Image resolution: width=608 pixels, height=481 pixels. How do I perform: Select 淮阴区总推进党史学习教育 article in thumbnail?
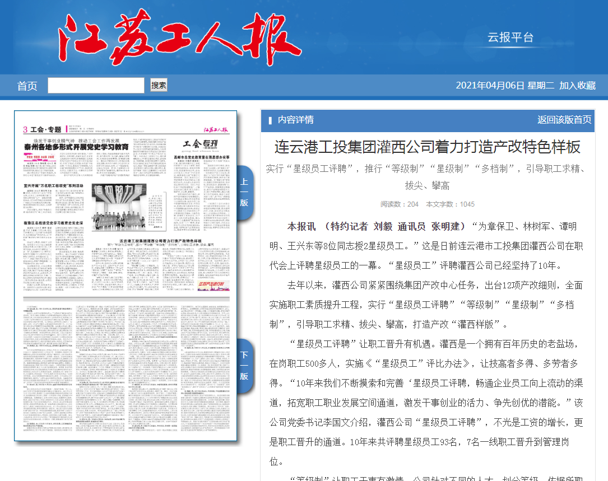[53, 223]
